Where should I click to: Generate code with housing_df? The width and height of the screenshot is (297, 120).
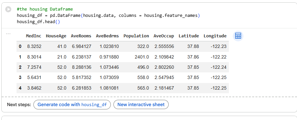click(x=72, y=104)
